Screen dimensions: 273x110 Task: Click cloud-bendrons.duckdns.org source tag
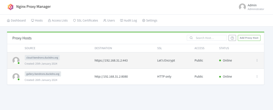(x=42, y=58)
